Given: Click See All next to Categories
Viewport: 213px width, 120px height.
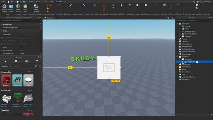Looking at the screenshot, I should click(x=31, y=72).
